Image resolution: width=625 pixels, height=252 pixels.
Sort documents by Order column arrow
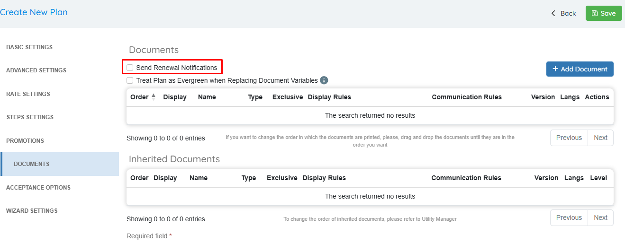[153, 97]
